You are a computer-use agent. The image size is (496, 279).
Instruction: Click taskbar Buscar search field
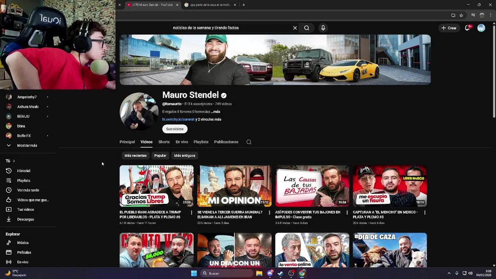pyautogui.click(x=227, y=273)
